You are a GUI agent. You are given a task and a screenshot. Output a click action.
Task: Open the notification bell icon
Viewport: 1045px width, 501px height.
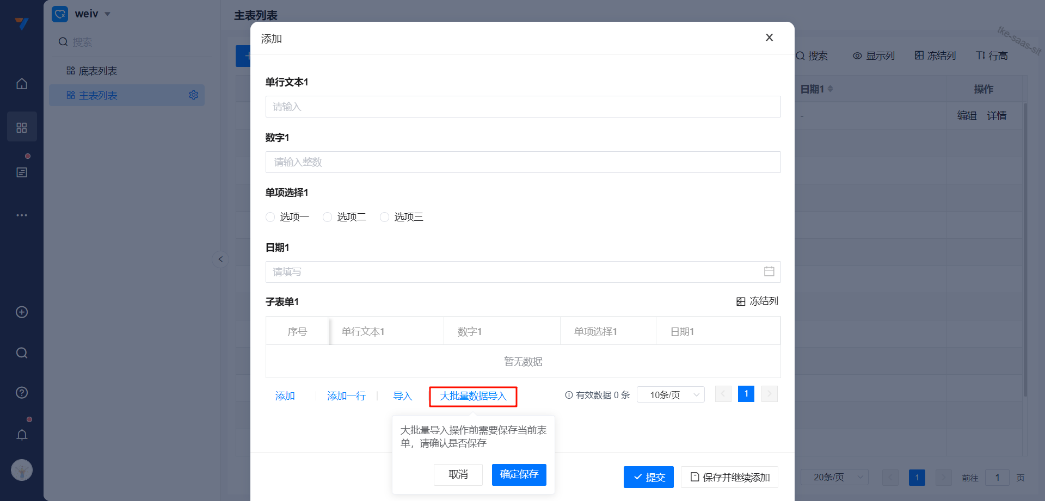coord(22,435)
